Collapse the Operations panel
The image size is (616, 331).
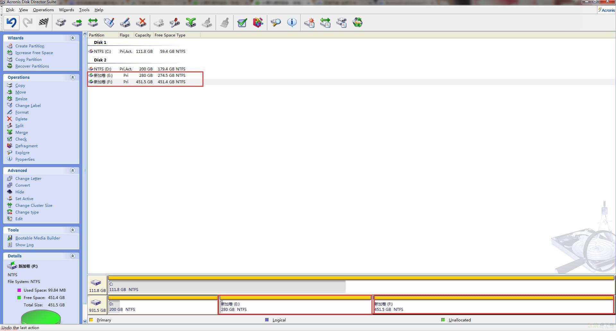(x=73, y=77)
